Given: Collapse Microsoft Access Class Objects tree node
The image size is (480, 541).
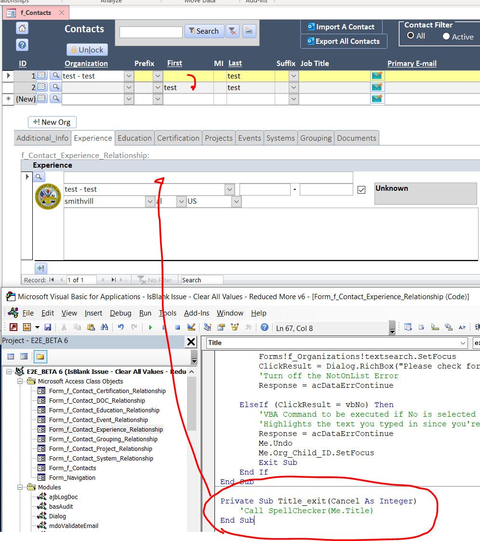Looking at the screenshot, I should [20, 381].
